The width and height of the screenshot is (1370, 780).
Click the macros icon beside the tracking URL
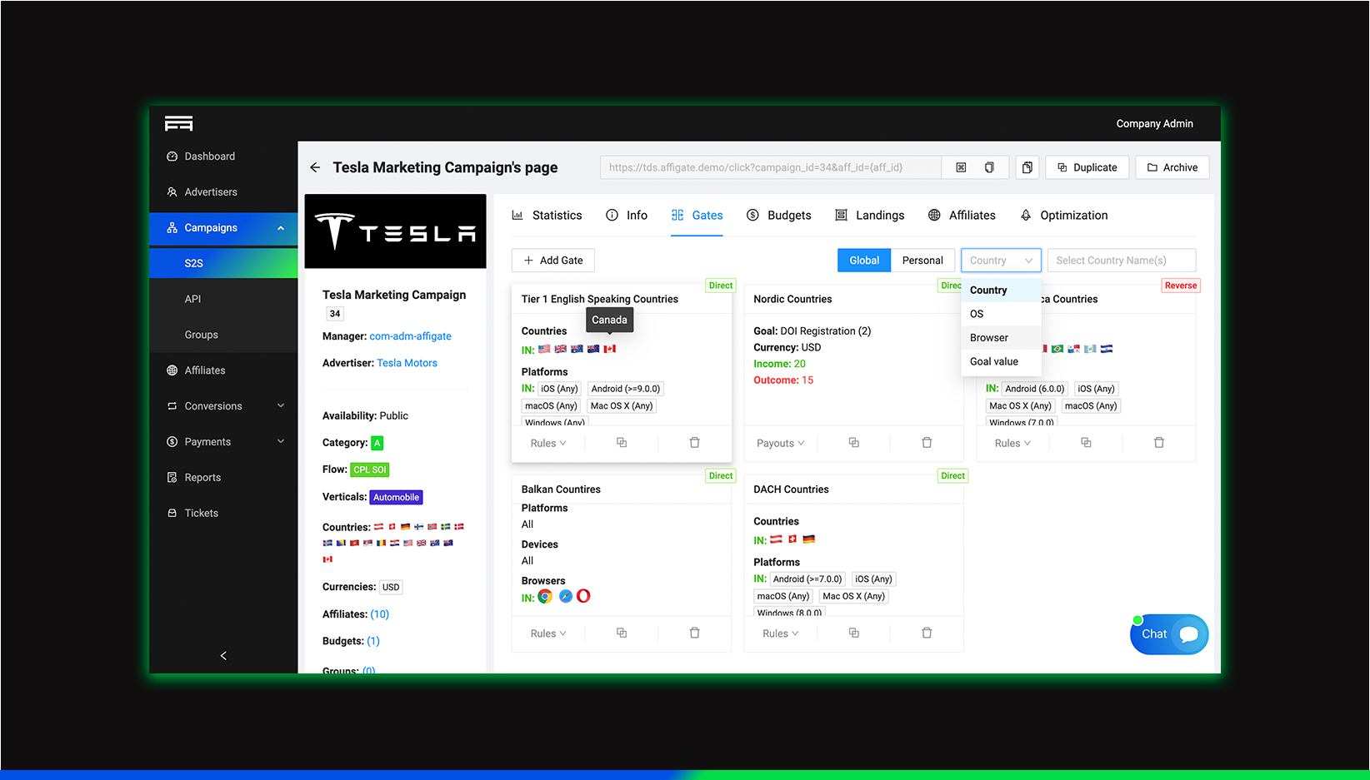(x=961, y=166)
